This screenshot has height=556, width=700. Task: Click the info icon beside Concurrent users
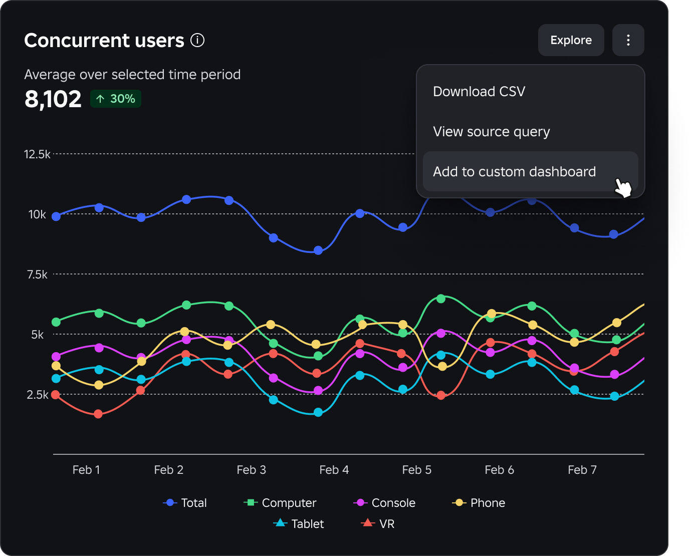pyautogui.click(x=197, y=40)
